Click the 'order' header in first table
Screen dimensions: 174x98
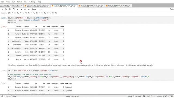click(x=62, y=26)
